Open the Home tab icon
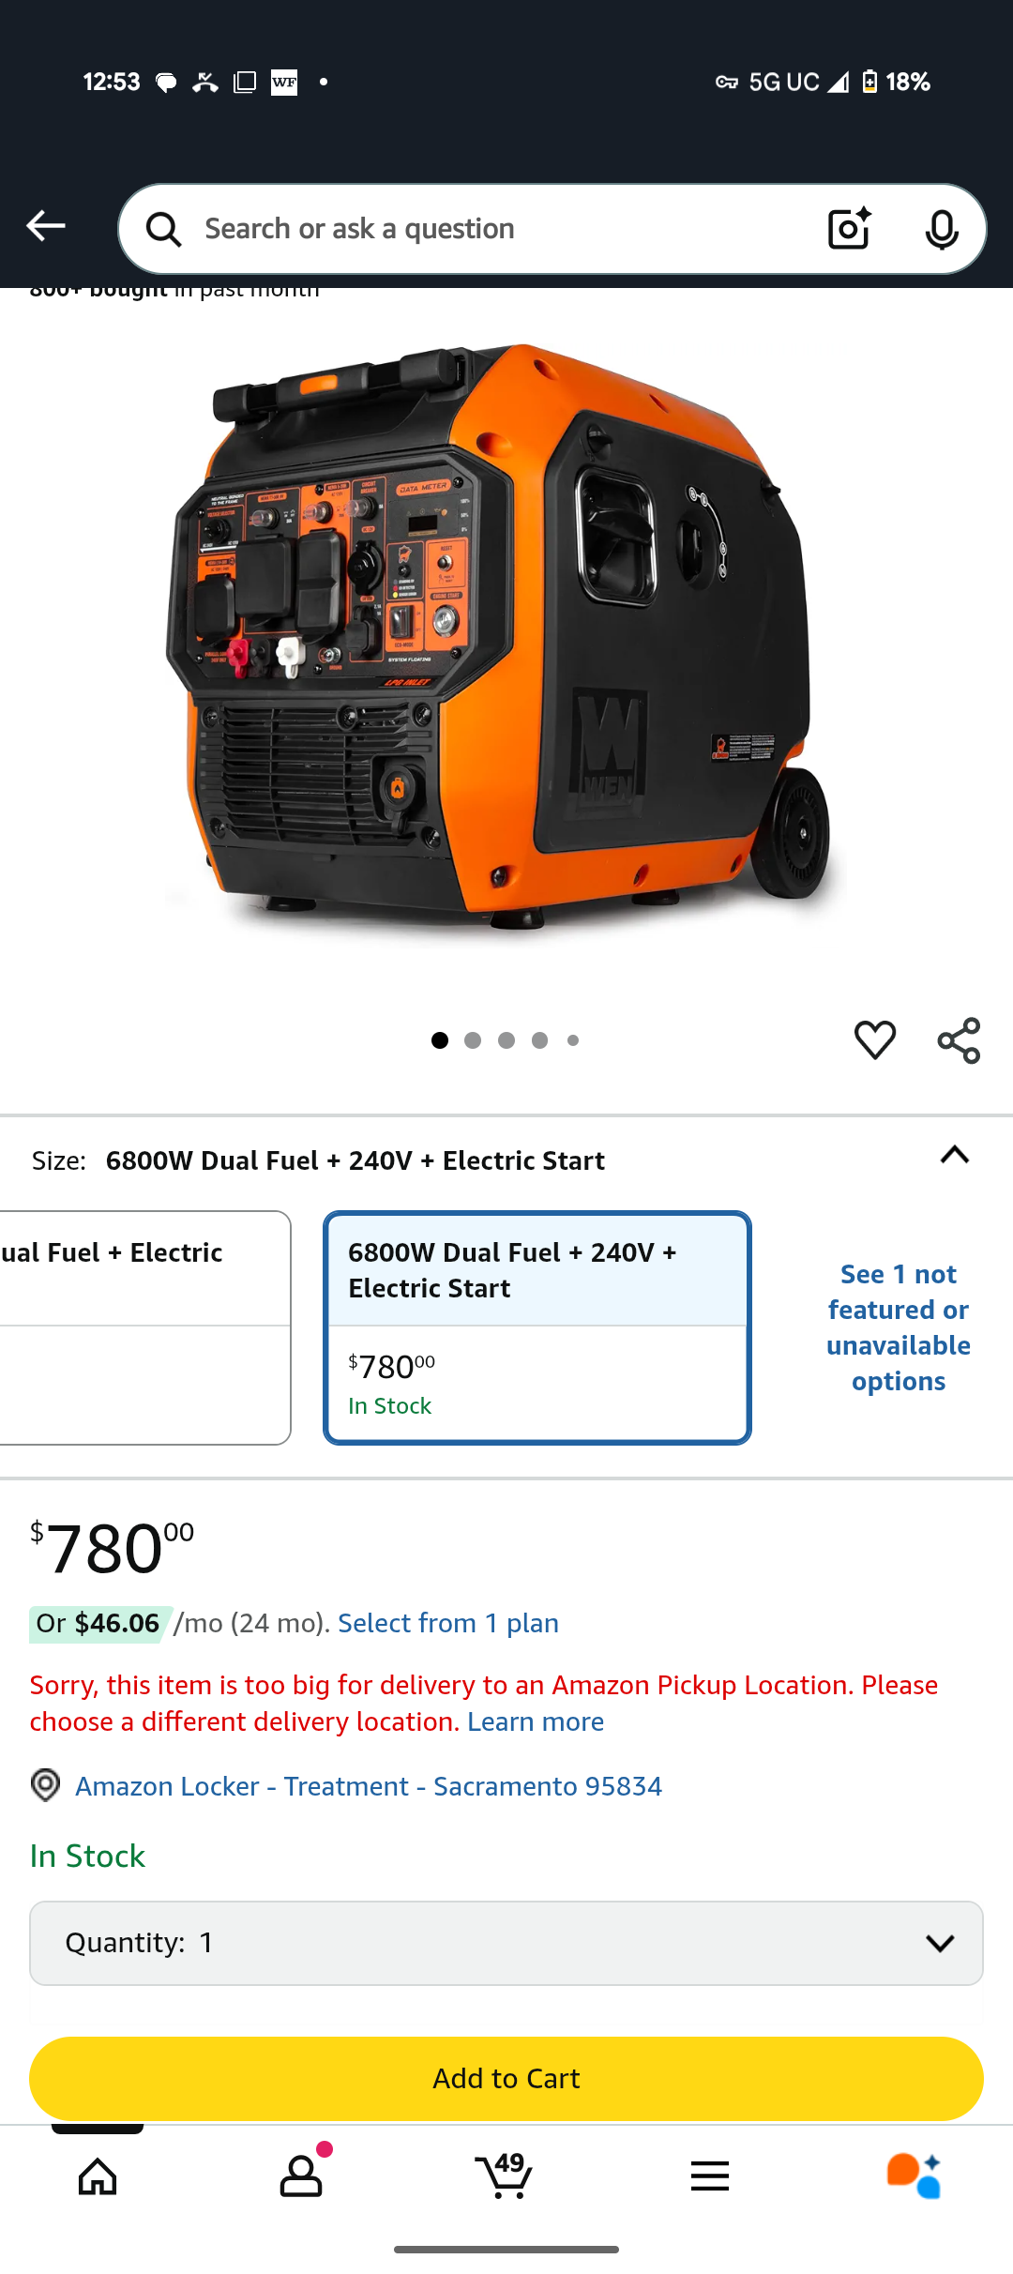 (98, 2176)
